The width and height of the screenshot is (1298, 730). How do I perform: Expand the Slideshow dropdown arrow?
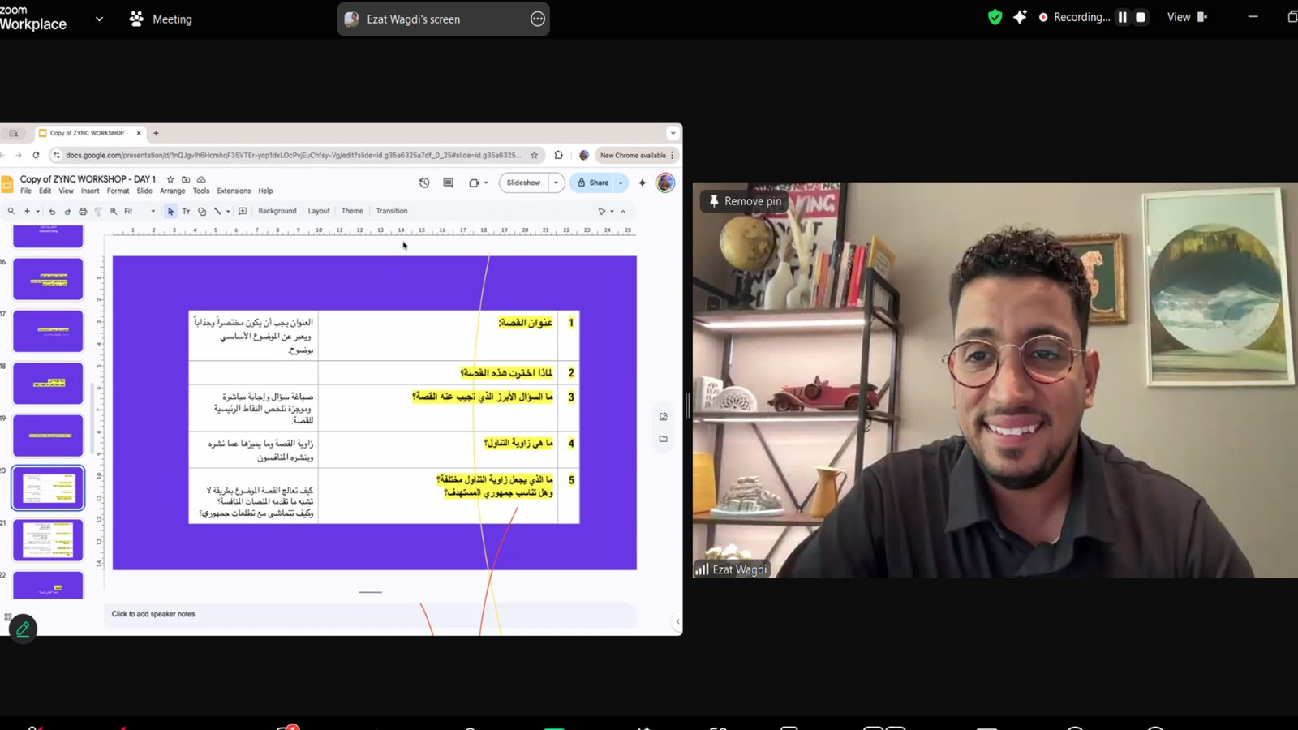point(556,183)
